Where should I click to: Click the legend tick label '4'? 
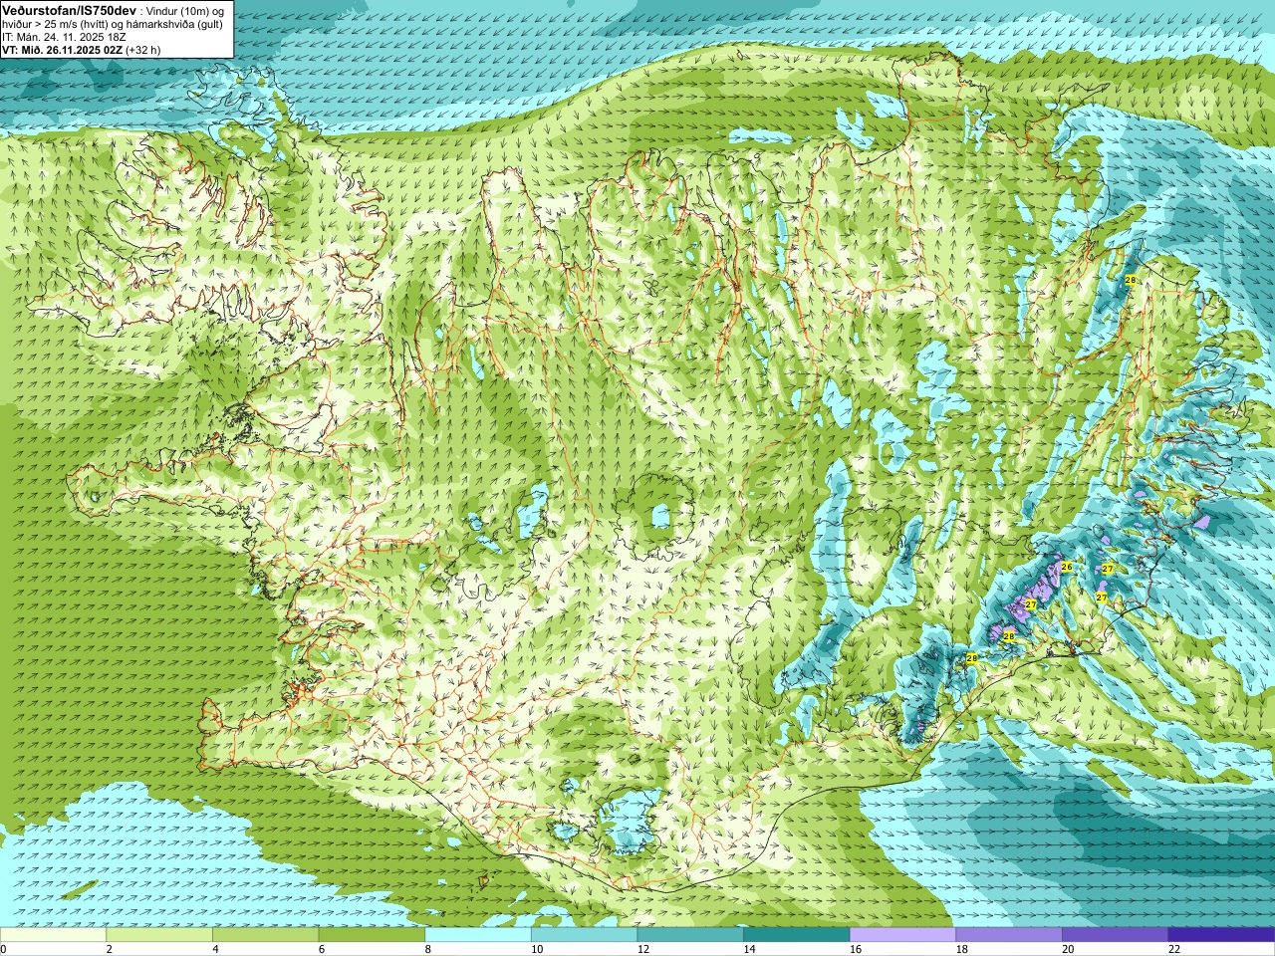[x=215, y=949]
